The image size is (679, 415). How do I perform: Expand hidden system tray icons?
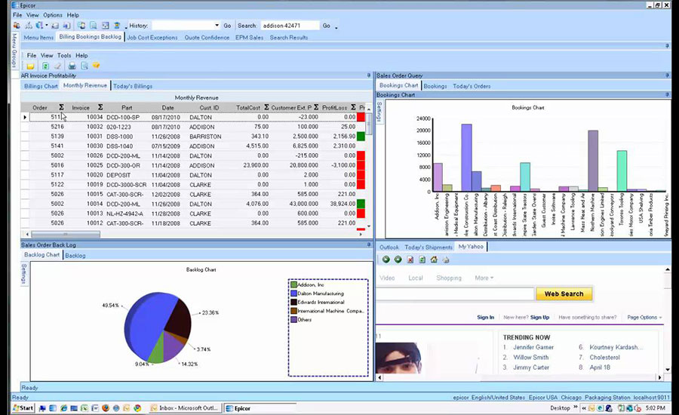[x=584, y=408]
